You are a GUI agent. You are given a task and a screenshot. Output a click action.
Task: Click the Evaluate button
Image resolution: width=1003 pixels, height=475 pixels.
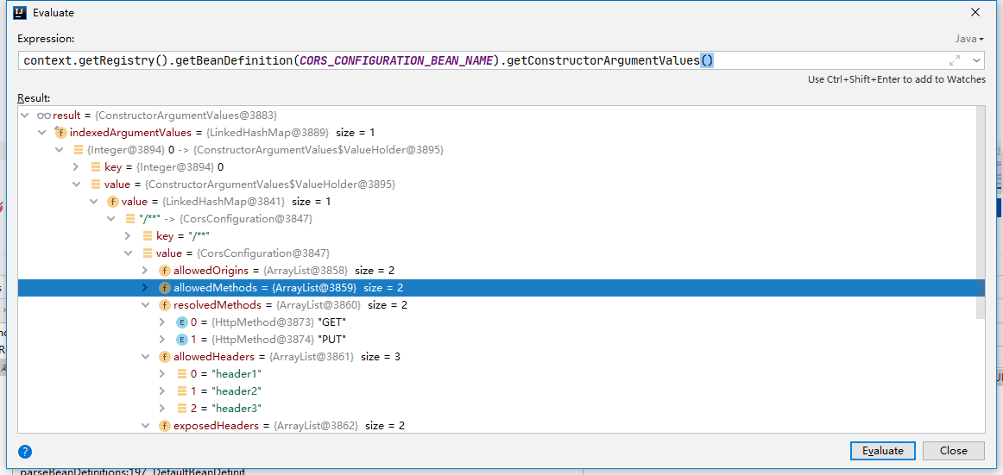883,450
